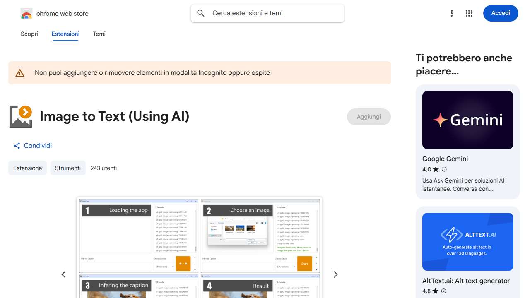Click the Condividi share icon
Viewport: 530px width, 298px height.
pos(17,146)
